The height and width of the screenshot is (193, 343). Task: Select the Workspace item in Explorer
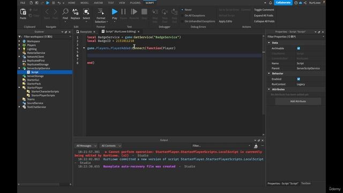[33, 41]
